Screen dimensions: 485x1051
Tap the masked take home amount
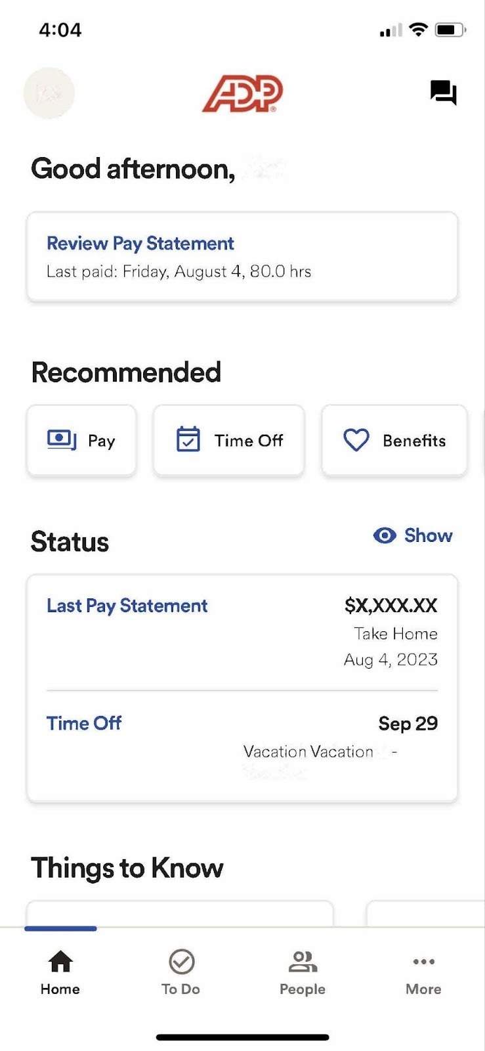(x=390, y=605)
